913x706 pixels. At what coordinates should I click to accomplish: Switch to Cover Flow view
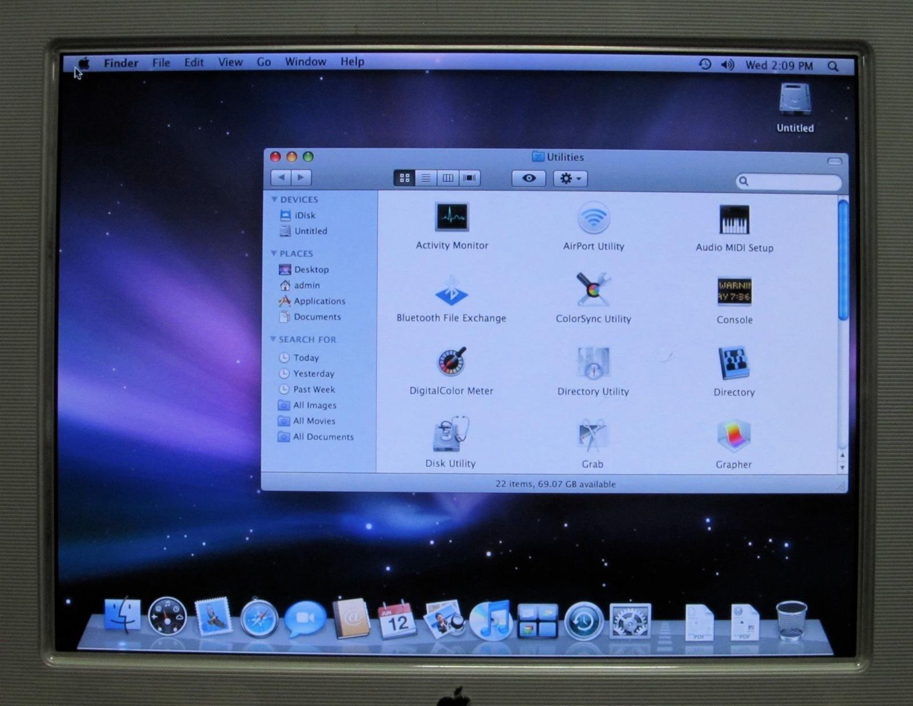[x=469, y=178]
